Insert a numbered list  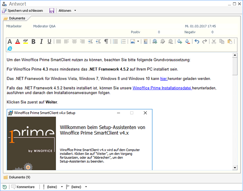[x=123, y=41]
